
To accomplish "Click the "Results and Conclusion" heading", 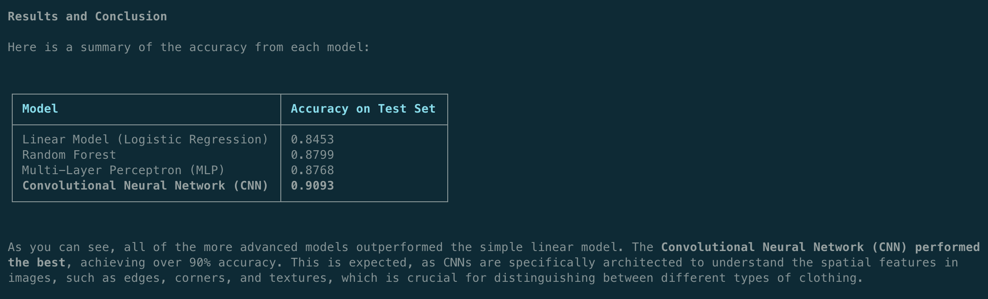I will (87, 17).
